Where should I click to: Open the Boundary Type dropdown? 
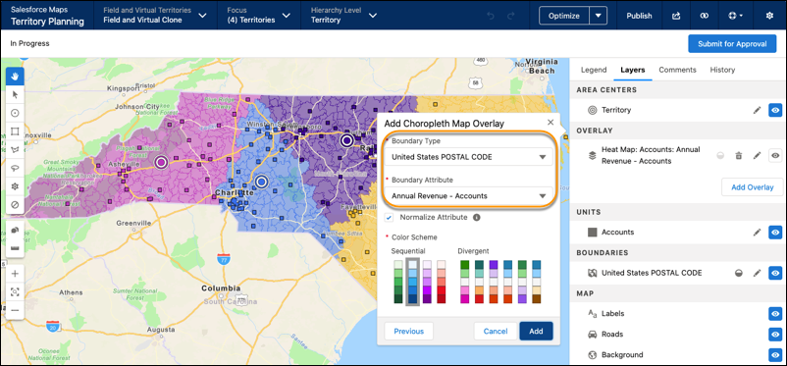(x=469, y=157)
